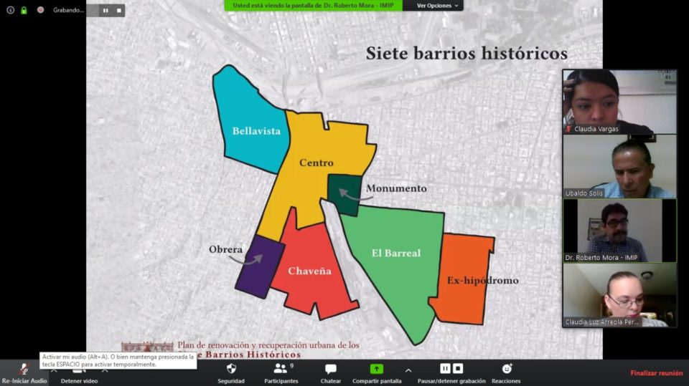Open the Participantes panel

(281, 369)
